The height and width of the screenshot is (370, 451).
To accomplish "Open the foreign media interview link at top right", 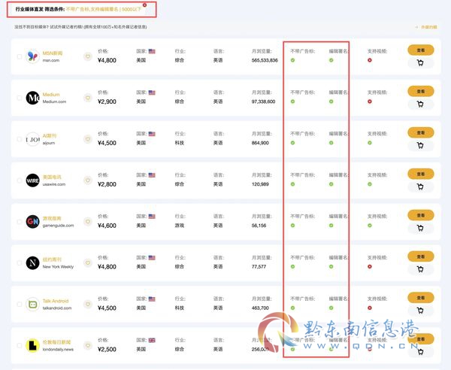I will tap(426, 27).
